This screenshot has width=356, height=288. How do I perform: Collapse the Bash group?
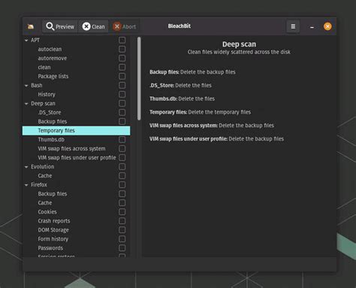click(26, 86)
